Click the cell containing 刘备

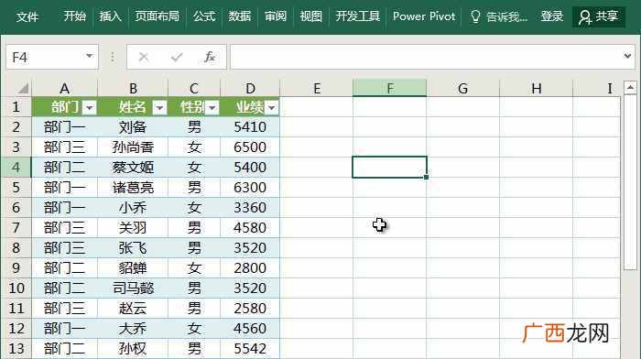[x=133, y=127]
